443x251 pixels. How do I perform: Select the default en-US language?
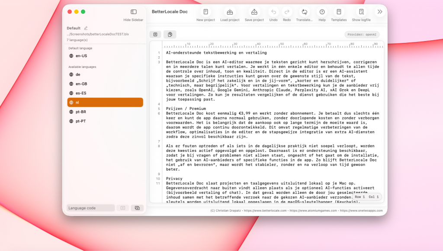(x=81, y=56)
